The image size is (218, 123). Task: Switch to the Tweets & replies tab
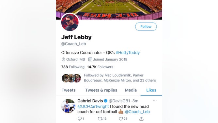pos(101,90)
